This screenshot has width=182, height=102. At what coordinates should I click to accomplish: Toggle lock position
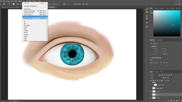click(158, 80)
